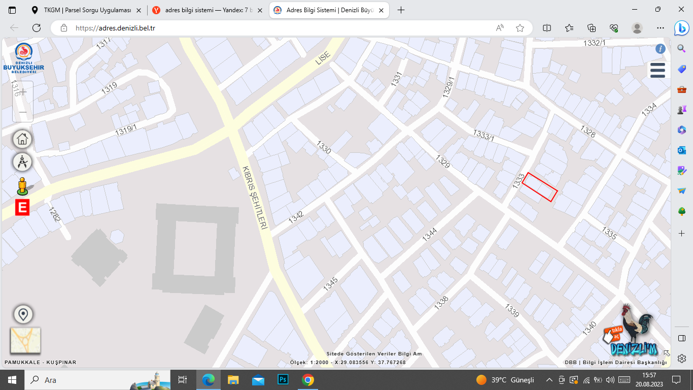Screen dimensions: 693x390
Task: Click the Denizli Büyükşehir Belediyesi logo
Action: (23, 58)
